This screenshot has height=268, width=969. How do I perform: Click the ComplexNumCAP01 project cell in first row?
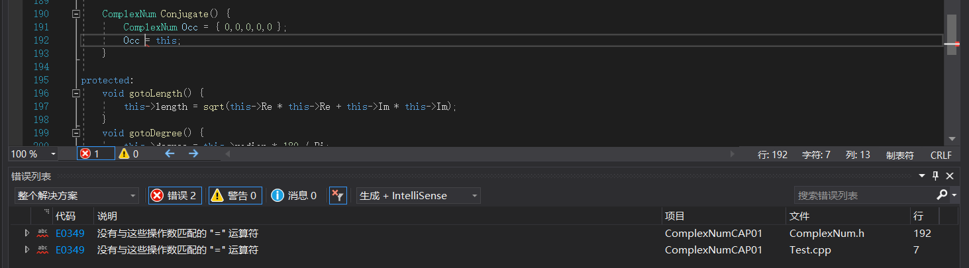coord(713,233)
